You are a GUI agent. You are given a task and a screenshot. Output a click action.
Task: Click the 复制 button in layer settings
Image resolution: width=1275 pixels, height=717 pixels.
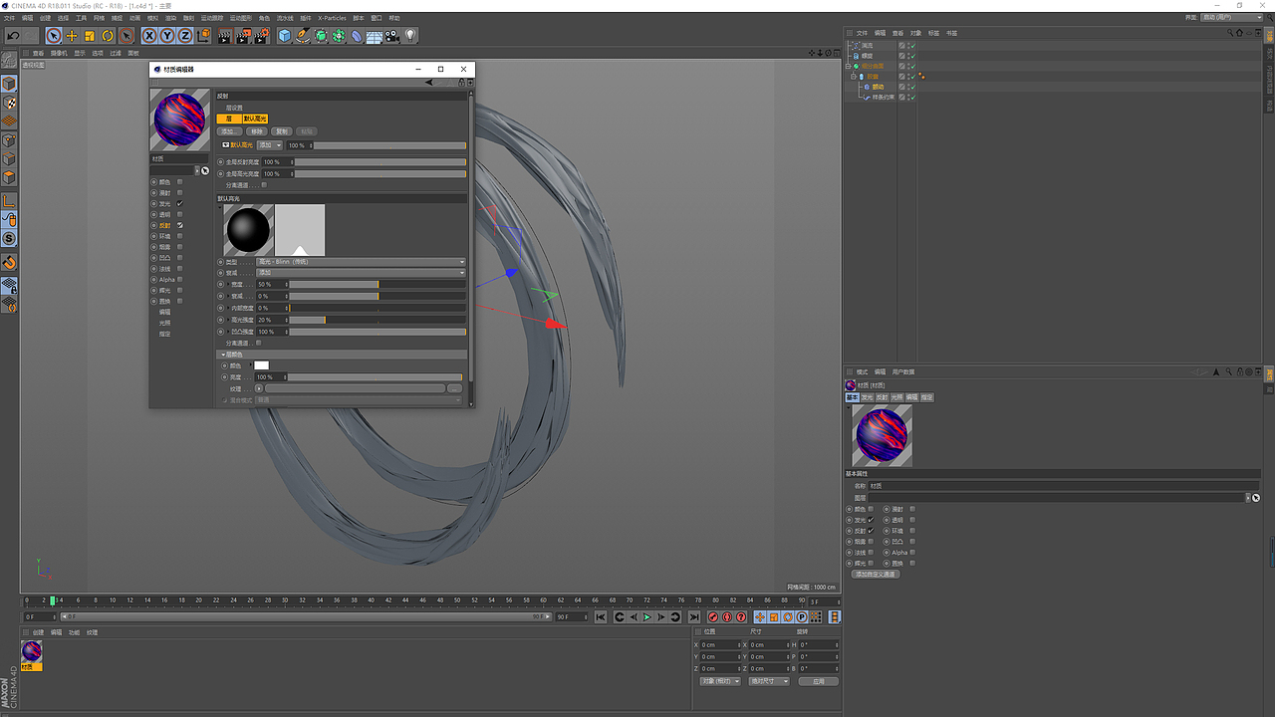[282, 131]
